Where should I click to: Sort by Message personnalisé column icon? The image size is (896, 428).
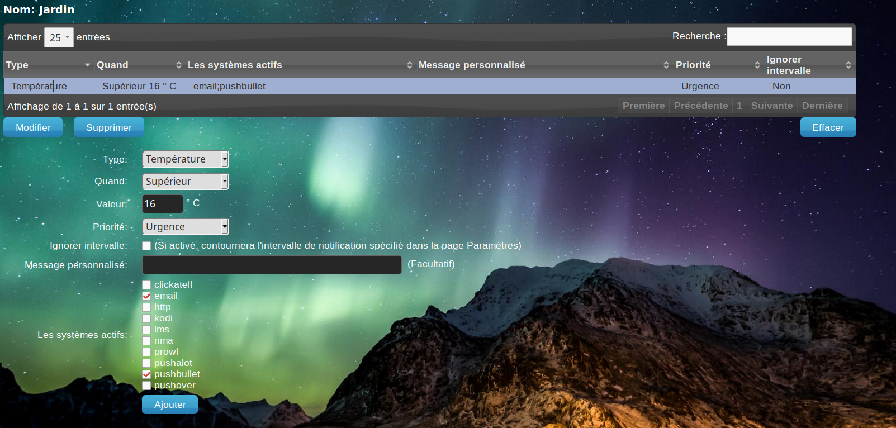point(666,65)
